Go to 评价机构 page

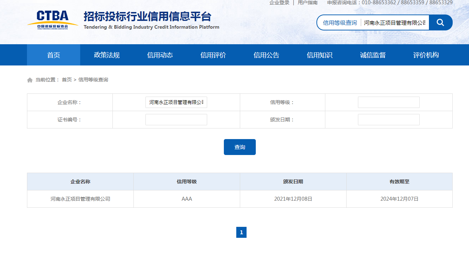point(426,55)
